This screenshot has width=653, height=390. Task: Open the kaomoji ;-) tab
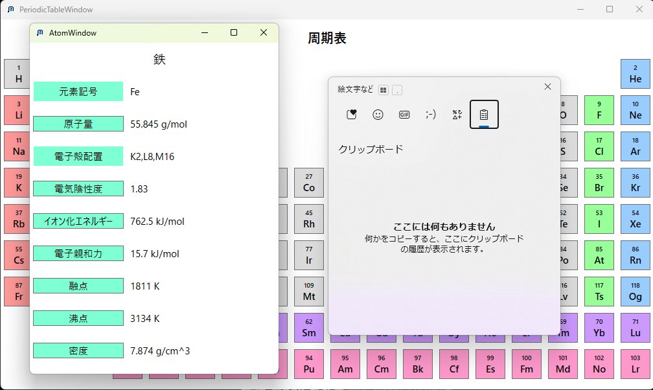[x=431, y=114]
